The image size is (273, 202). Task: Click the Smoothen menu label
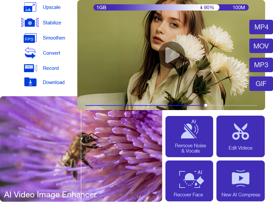pos(54,38)
